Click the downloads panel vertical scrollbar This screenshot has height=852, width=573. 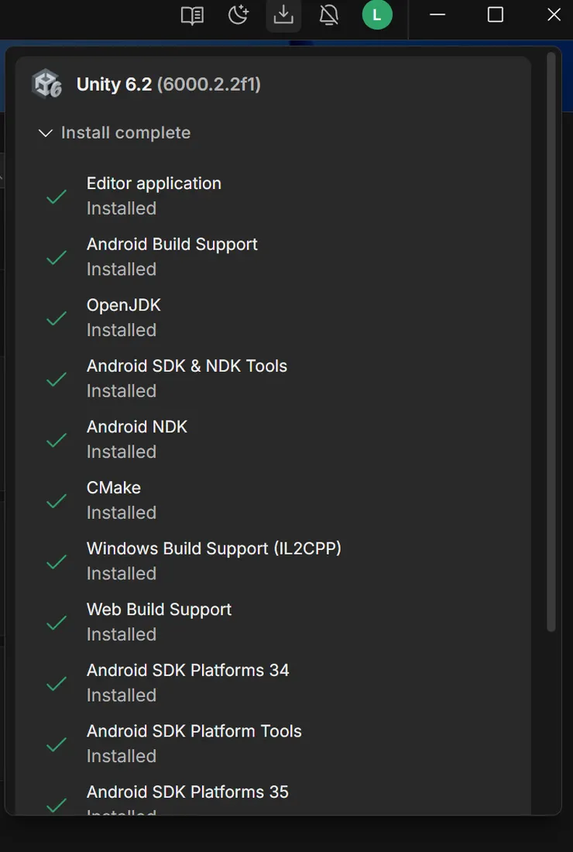pos(551,341)
